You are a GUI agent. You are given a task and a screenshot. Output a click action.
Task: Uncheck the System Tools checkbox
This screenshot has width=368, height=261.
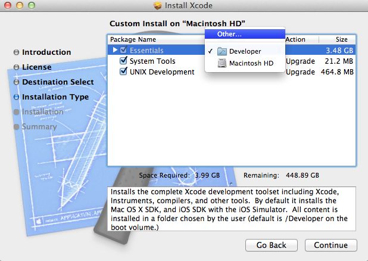tap(123, 61)
